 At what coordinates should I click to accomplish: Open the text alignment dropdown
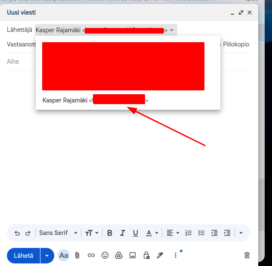pyautogui.click(x=173, y=233)
